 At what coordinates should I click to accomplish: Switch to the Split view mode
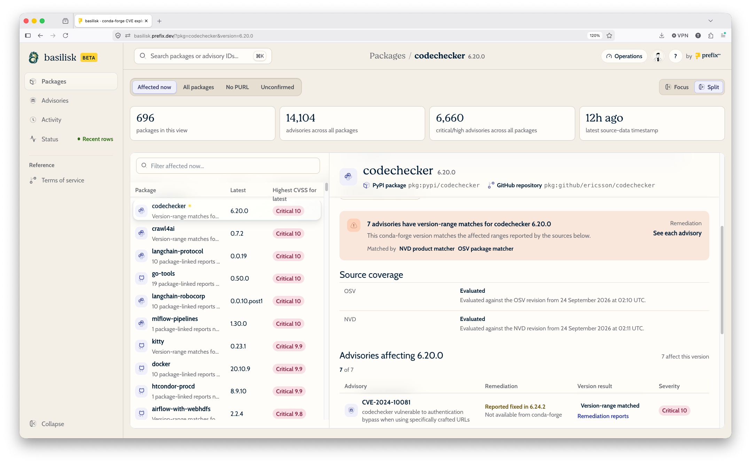pyautogui.click(x=709, y=87)
